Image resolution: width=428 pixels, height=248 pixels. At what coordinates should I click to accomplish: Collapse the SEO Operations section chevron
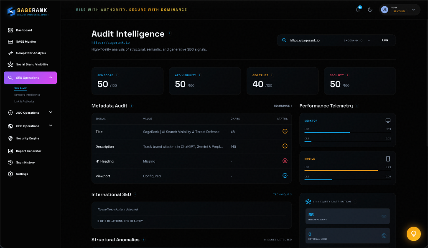pyautogui.click(x=51, y=77)
